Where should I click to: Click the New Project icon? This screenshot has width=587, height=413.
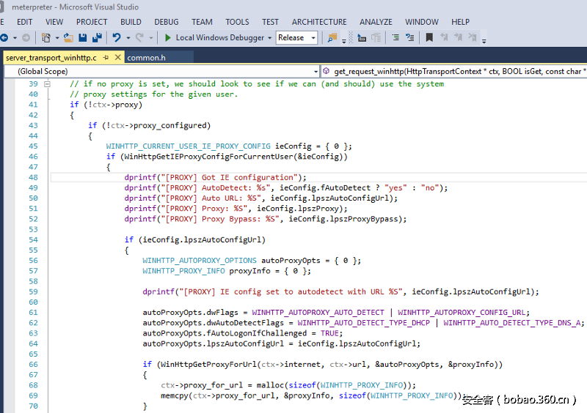(x=45, y=37)
